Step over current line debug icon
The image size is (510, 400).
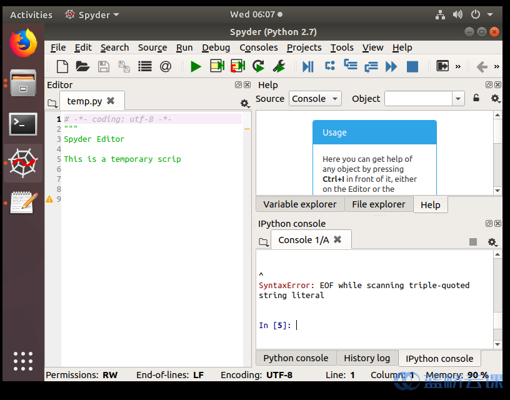(x=330, y=66)
